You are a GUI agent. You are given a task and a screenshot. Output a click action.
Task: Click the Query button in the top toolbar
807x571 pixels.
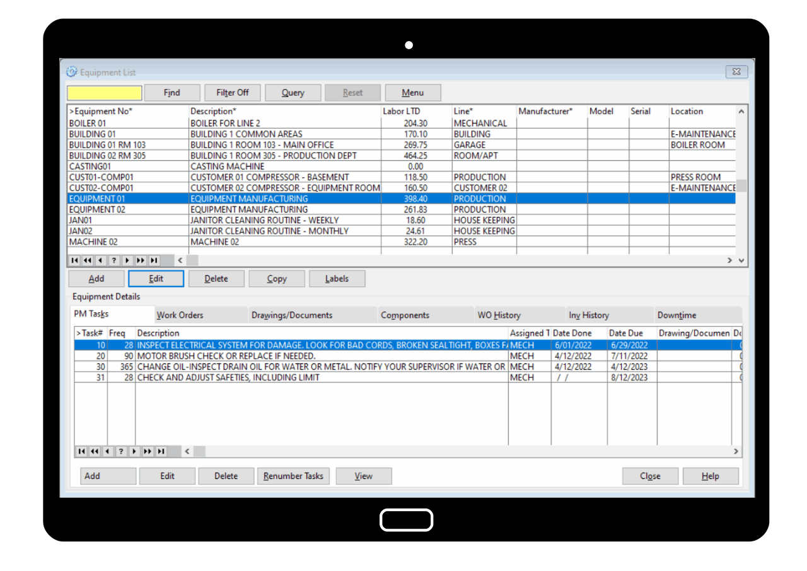[x=293, y=92]
